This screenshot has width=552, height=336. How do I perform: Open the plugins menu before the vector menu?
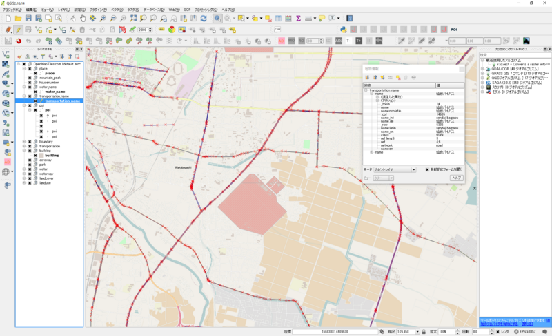point(98,10)
